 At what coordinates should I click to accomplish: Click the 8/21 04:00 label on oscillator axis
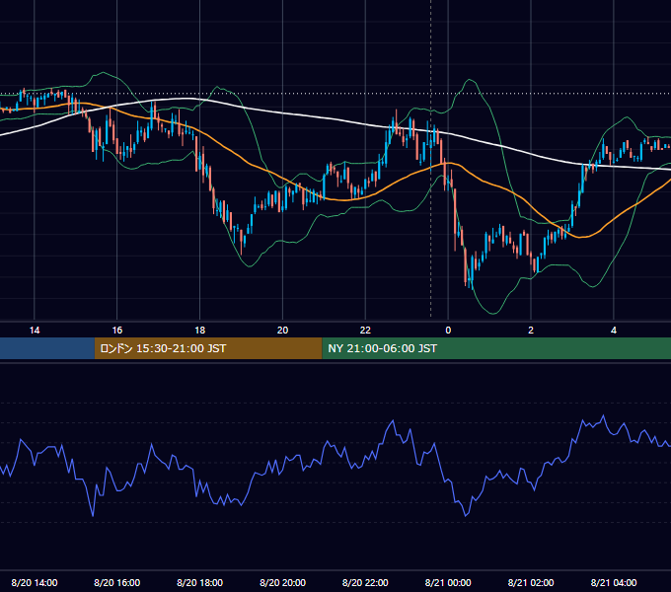pyautogui.click(x=614, y=582)
